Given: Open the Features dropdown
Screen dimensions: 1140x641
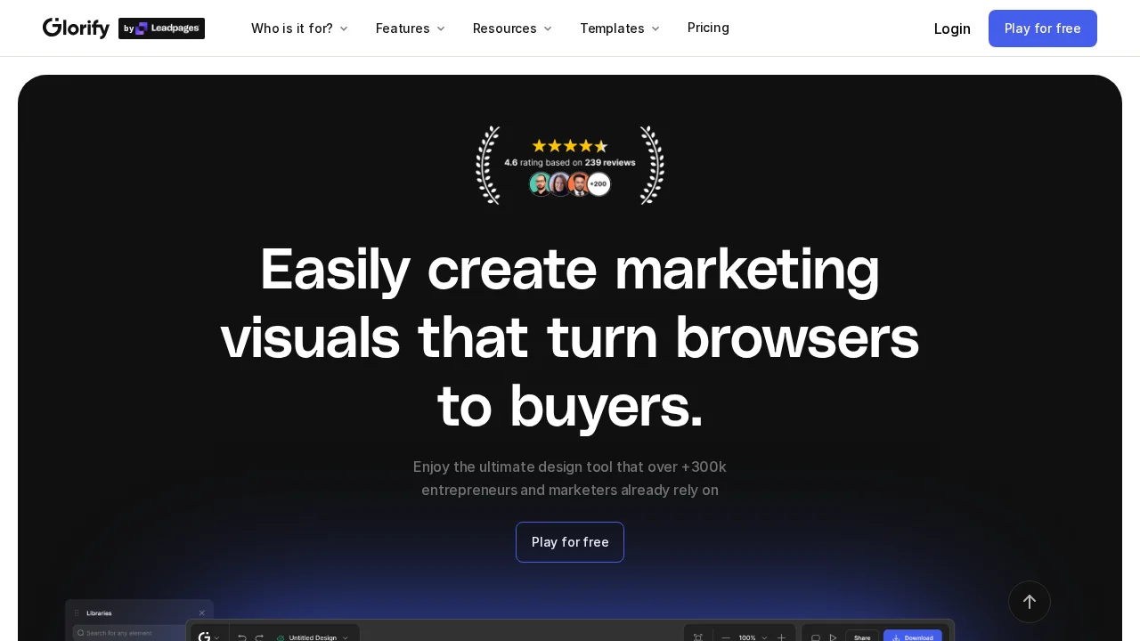Looking at the screenshot, I should point(410,28).
